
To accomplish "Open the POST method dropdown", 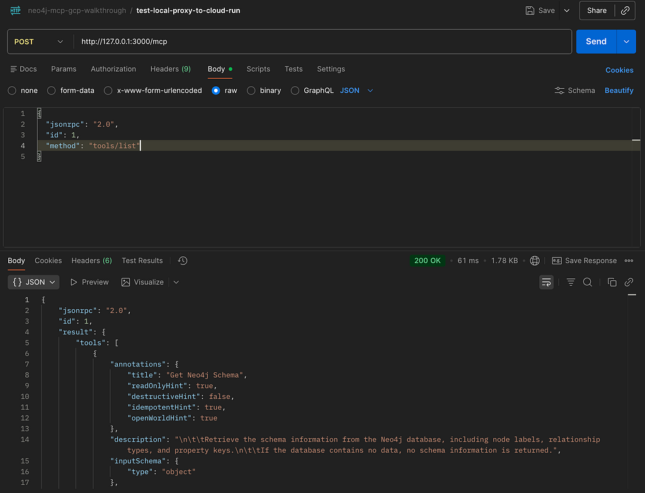I will pyautogui.click(x=39, y=42).
